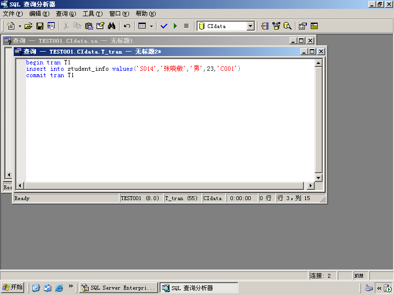The height and width of the screenshot is (295, 394).
Task: Open the 编辑(E) menu
Action: (x=39, y=14)
